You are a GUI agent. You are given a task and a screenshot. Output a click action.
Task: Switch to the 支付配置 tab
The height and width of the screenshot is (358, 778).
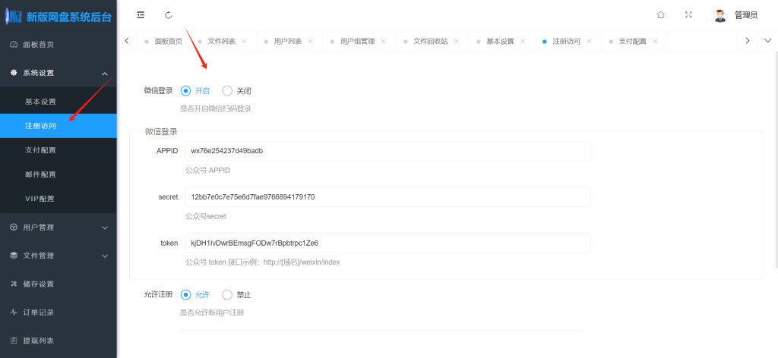633,41
